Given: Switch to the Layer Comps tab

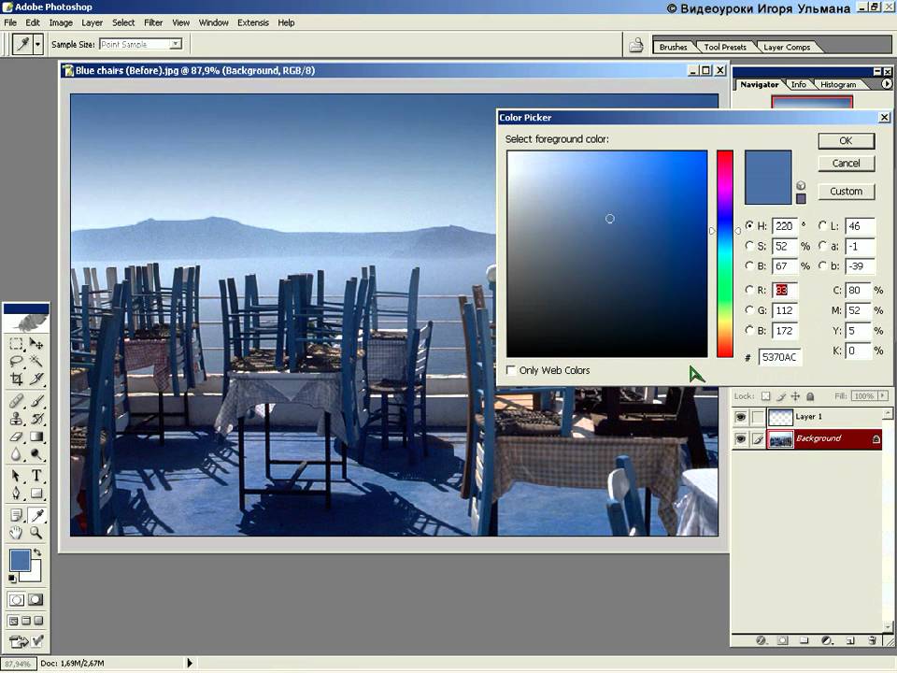Looking at the screenshot, I should tap(787, 47).
